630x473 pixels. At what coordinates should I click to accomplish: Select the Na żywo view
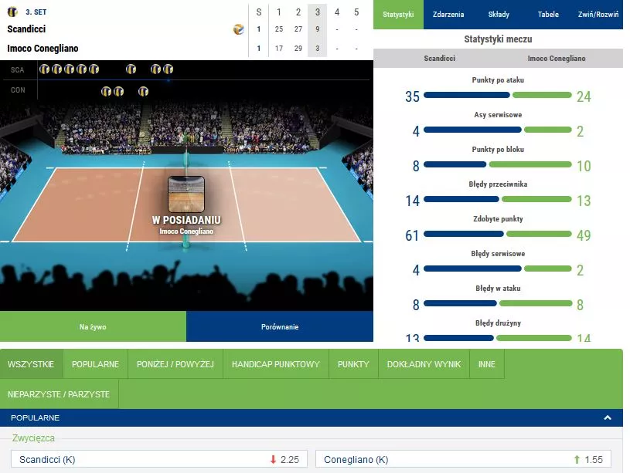pyautogui.click(x=94, y=326)
